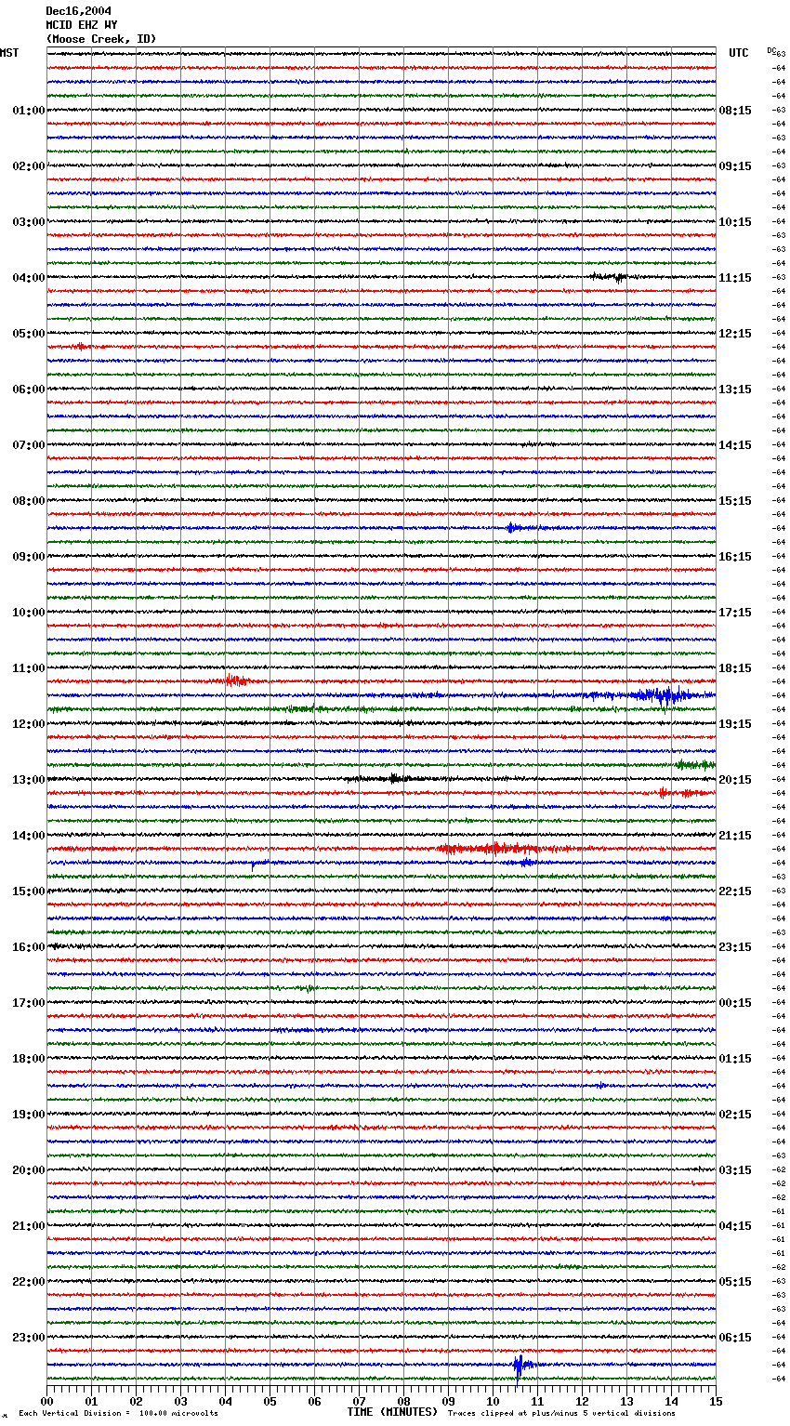This screenshot has width=790, height=1426.
Task: Click the (Moose Creek, ID) location label
Action: (101, 39)
